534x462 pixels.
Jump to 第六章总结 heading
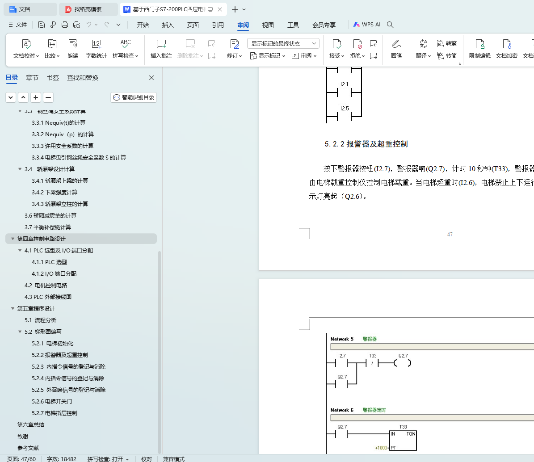tap(31, 424)
